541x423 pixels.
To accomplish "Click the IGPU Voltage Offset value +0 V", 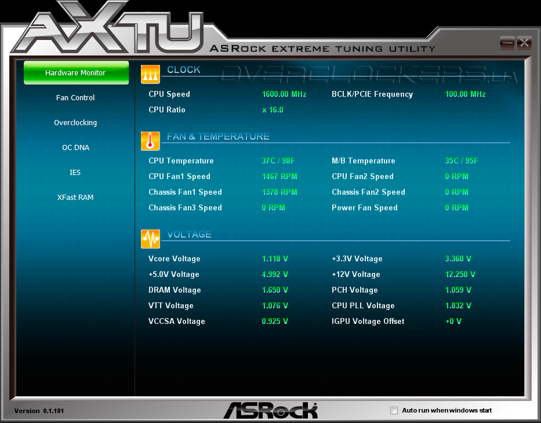I will coord(453,321).
